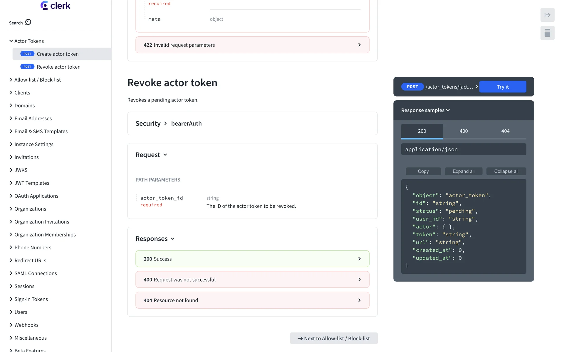This screenshot has width=564, height=352.
Task: Click the chevron on 200 Success row
Action: [x=359, y=259]
